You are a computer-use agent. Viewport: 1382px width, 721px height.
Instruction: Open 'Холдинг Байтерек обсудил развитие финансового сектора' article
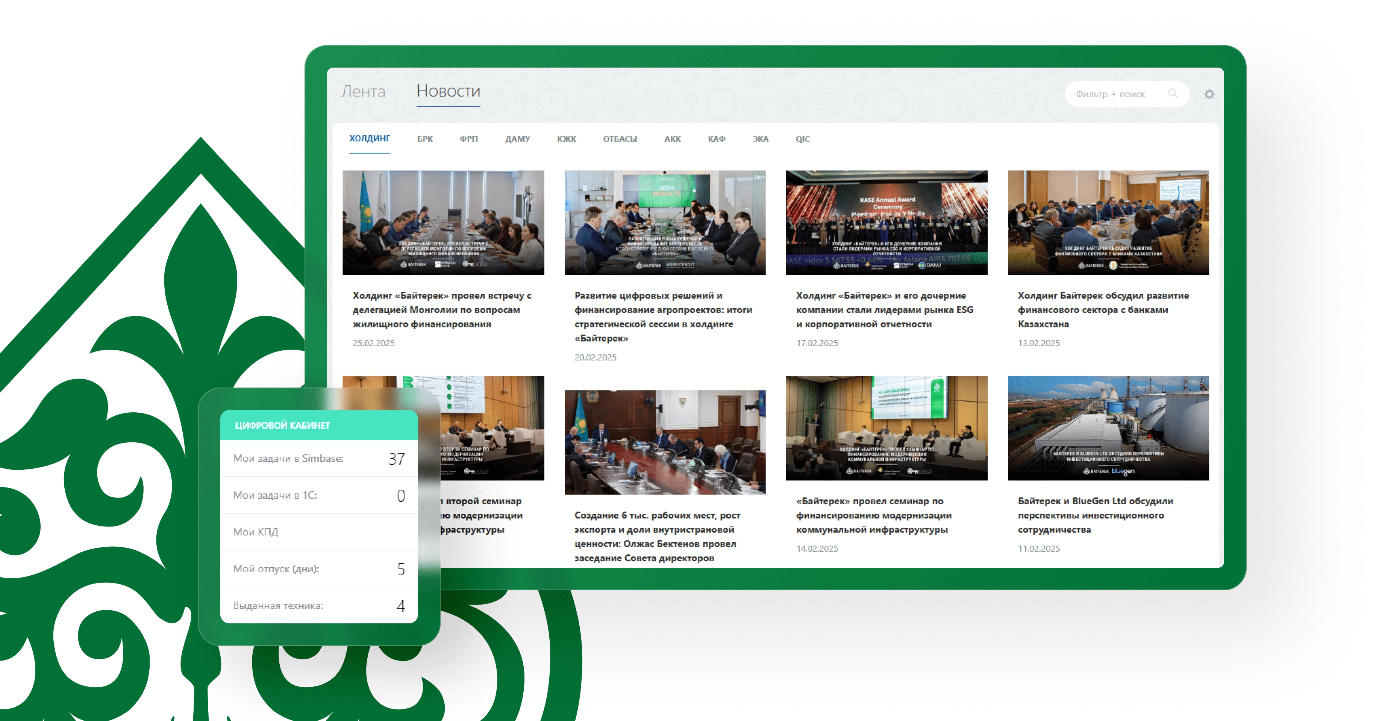pyautogui.click(x=1103, y=309)
